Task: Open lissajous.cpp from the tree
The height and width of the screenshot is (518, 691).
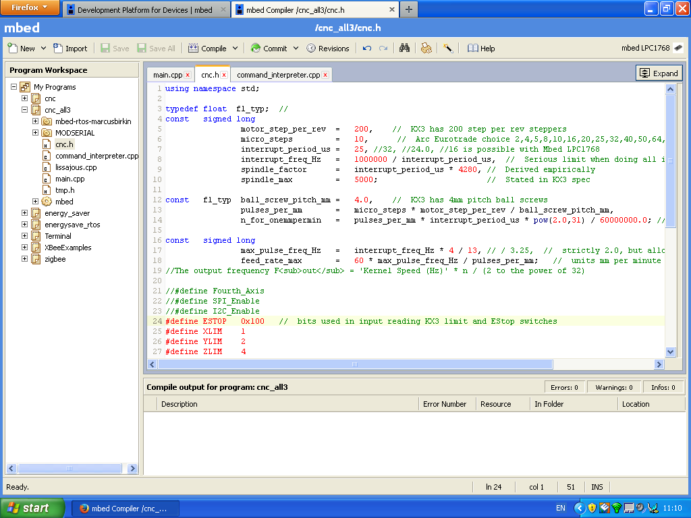Action: tap(76, 167)
